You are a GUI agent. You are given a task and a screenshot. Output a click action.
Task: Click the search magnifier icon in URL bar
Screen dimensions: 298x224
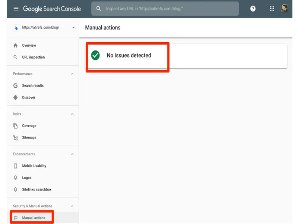(98, 9)
